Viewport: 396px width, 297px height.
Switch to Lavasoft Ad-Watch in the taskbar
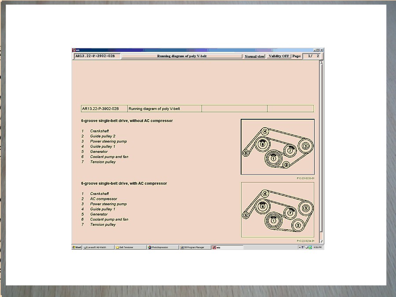point(98,247)
